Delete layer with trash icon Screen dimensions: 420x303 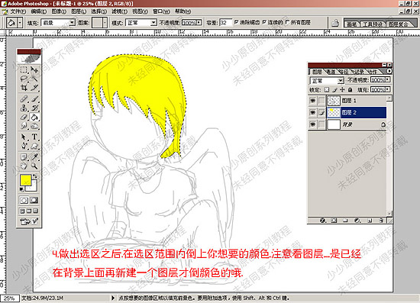click(381, 221)
